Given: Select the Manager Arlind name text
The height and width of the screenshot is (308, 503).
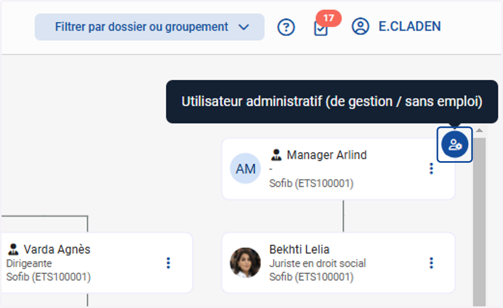Looking at the screenshot, I should coord(327,155).
